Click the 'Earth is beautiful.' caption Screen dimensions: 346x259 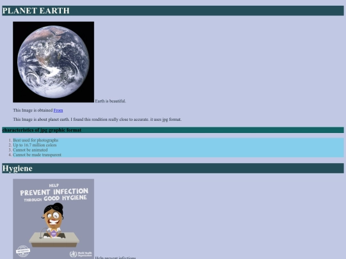click(x=110, y=101)
